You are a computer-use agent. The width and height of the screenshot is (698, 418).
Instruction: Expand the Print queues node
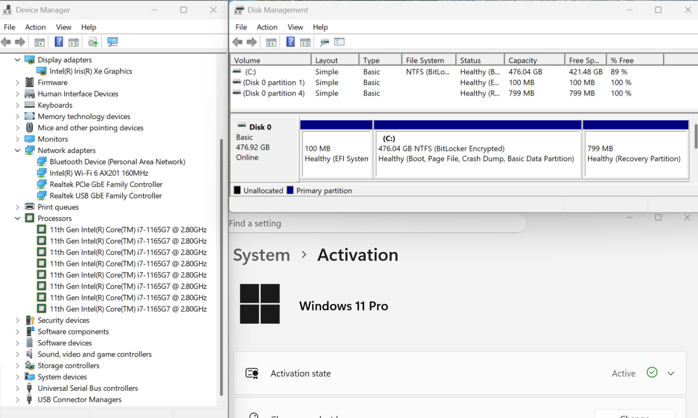pyautogui.click(x=17, y=207)
